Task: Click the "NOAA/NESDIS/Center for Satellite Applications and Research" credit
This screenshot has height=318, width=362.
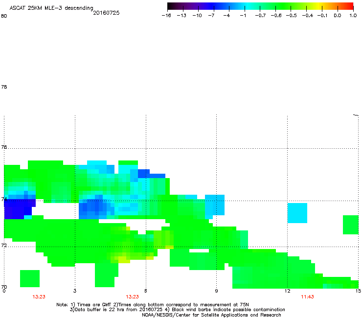Action: (x=211, y=315)
